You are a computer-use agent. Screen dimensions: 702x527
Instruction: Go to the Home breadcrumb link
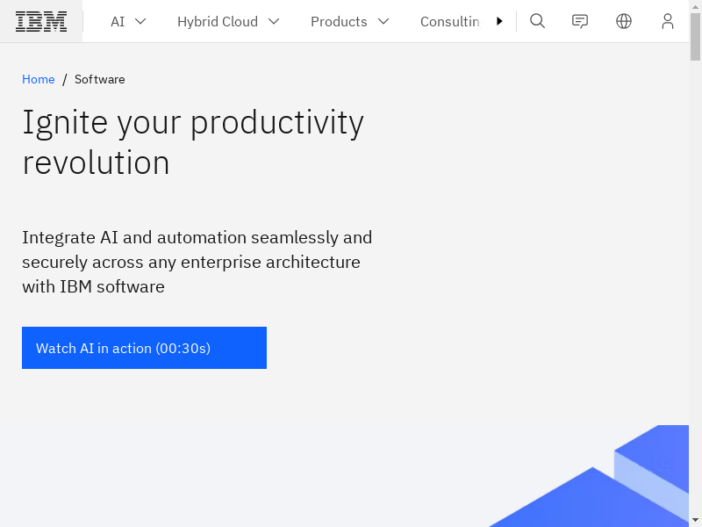(38, 79)
